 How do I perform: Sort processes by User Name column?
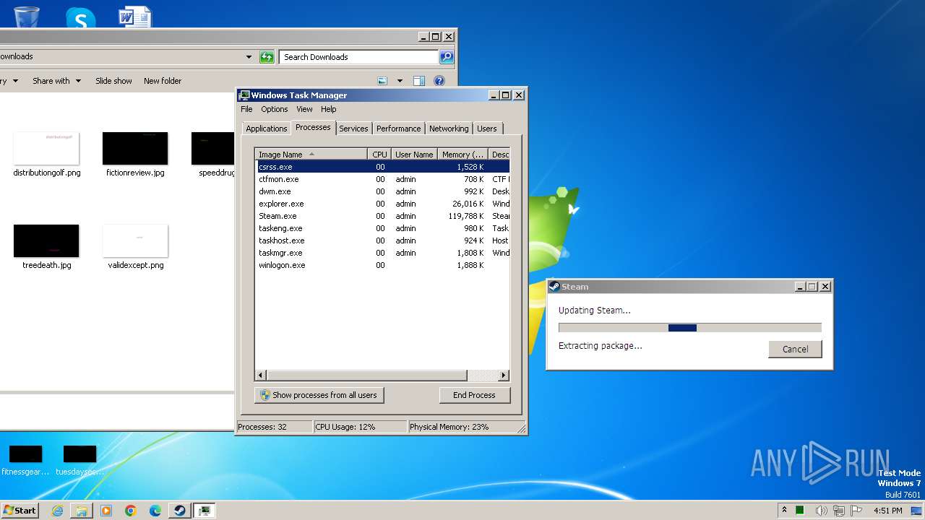tap(414, 155)
